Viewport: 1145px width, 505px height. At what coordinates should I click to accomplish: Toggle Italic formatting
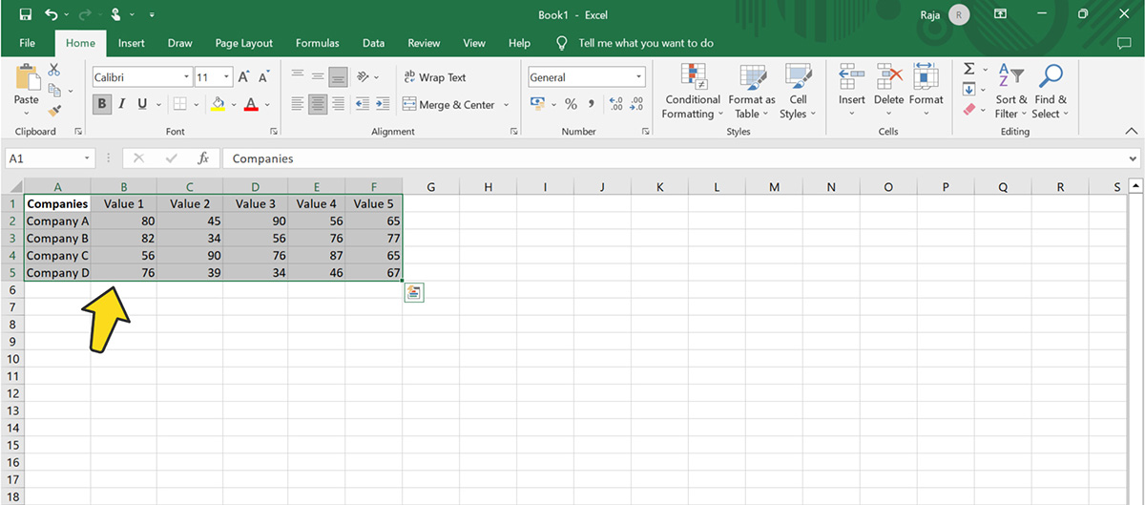click(x=123, y=104)
